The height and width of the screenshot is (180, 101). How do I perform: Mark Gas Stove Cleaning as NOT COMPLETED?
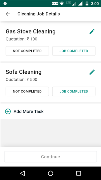coord(27,51)
